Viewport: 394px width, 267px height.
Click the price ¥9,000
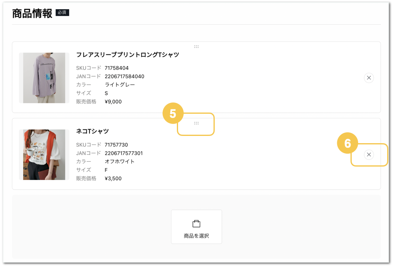click(113, 101)
